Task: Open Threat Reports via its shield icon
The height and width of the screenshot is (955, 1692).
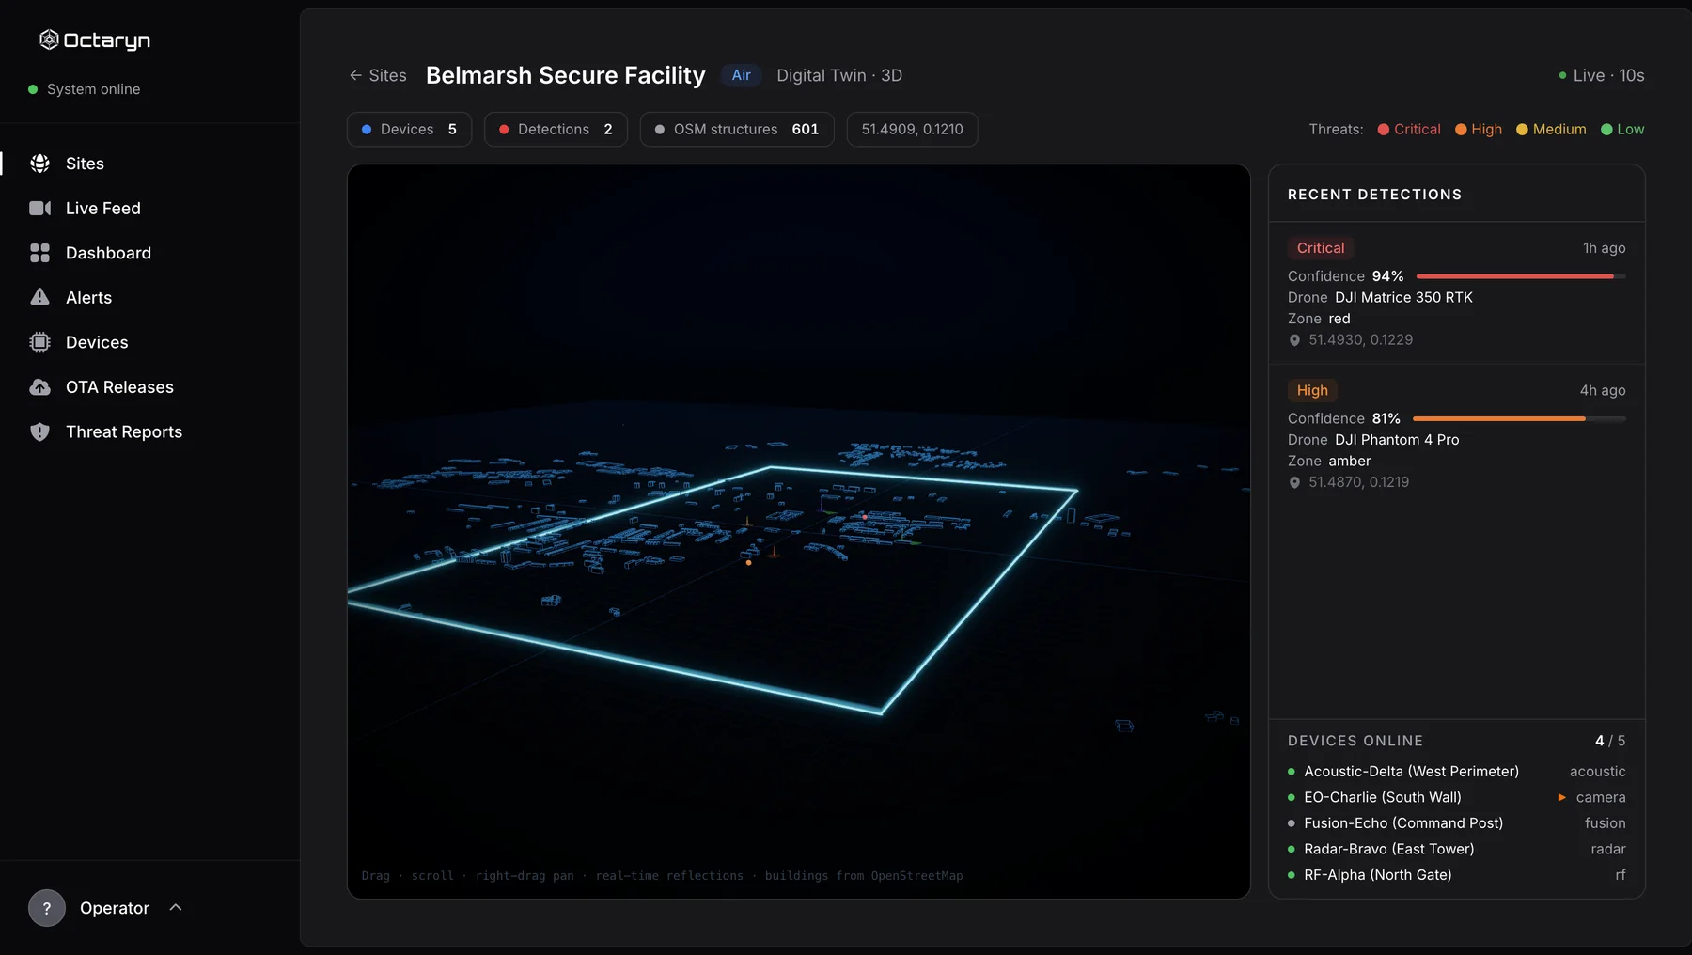Action: pyautogui.click(x=39, y=431)
